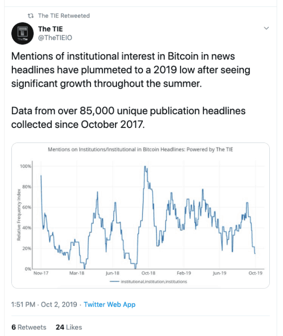The image size is (283, 336).
Task: Click the "The TIE Retweeted" label
Action: [x=64, y=16]
